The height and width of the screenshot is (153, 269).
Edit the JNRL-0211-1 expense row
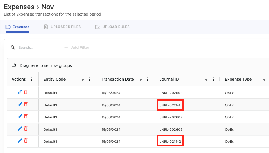pos(20,105)
